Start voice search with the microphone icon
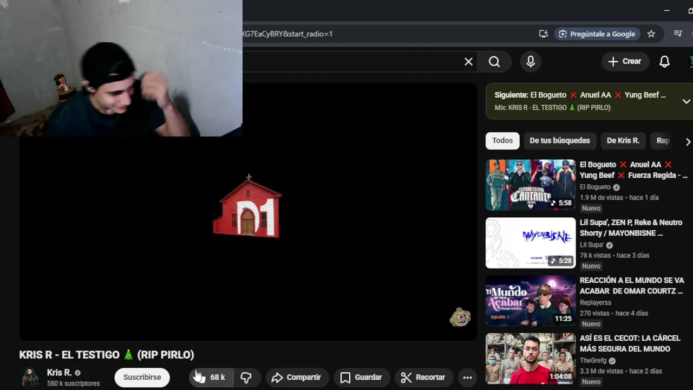The height and width of the screenshot is (390, 693). point(531,62)
